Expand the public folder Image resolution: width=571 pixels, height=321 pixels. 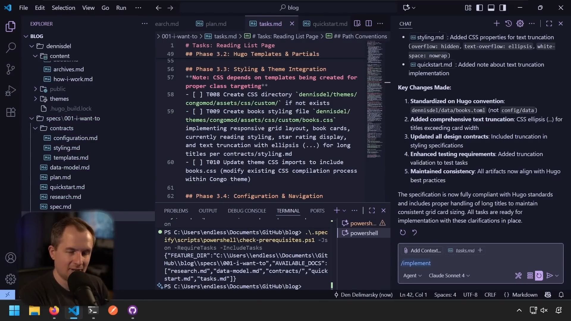click(58, 89)
